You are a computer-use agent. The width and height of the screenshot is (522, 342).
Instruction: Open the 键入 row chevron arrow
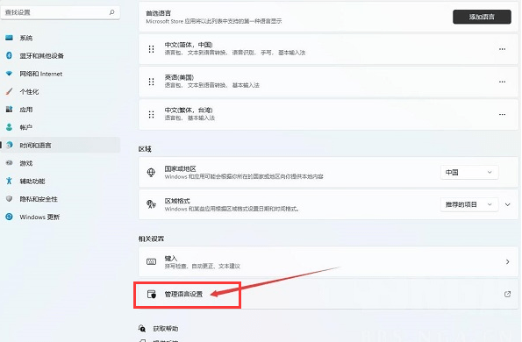pos(507,262)
